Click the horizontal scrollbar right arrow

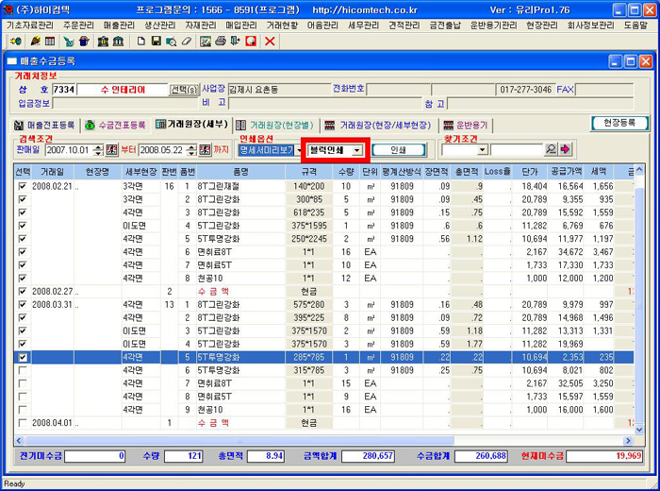628,441
